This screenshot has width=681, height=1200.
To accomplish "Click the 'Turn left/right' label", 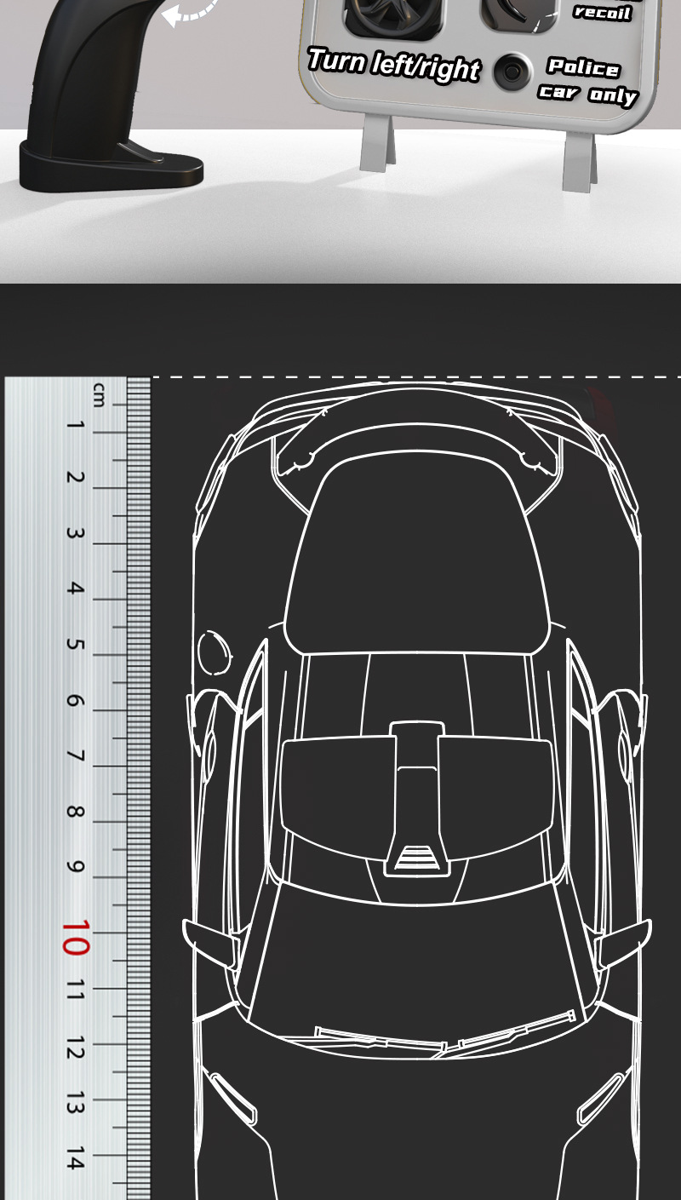I will pos(393,65).
